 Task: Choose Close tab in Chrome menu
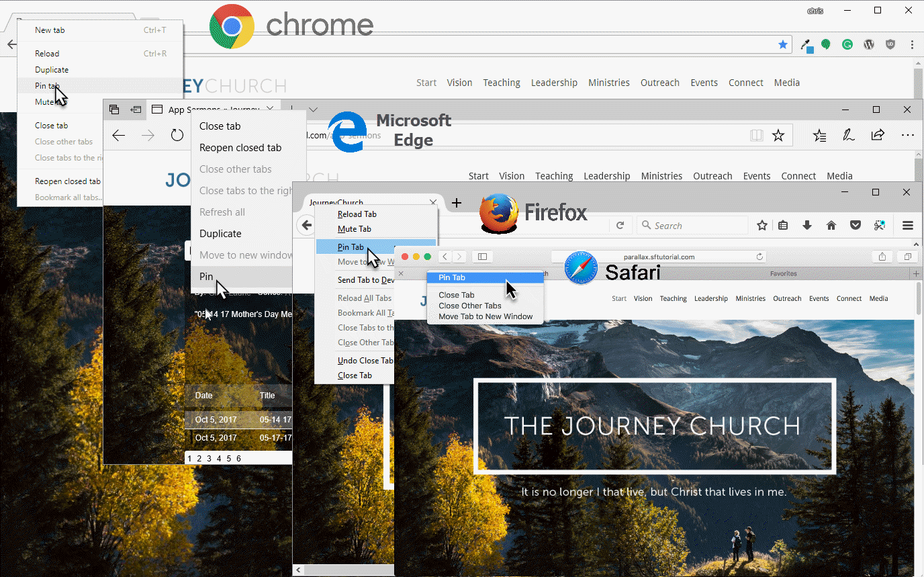[x=52, y=126]
